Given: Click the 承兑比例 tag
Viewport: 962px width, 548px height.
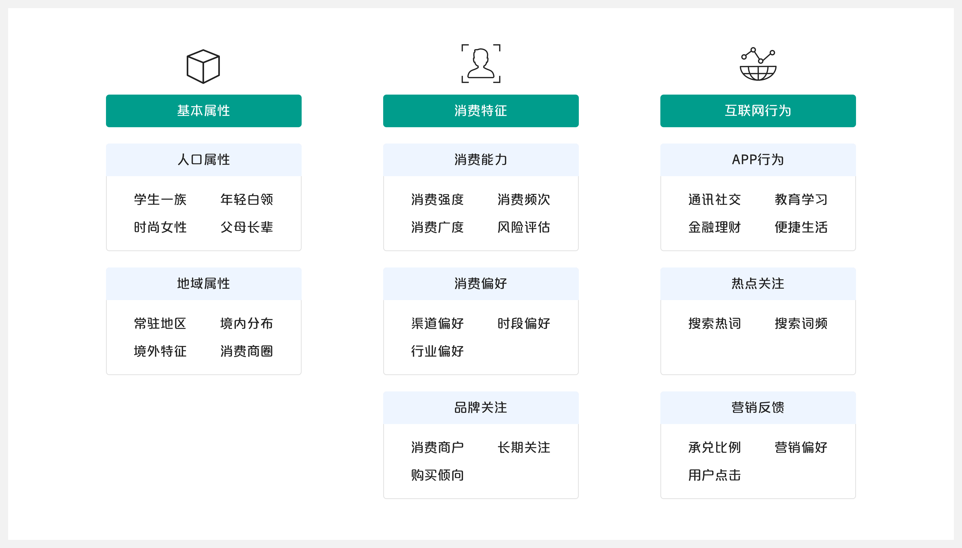Looking at the screenshot, I should click(715, 447).
